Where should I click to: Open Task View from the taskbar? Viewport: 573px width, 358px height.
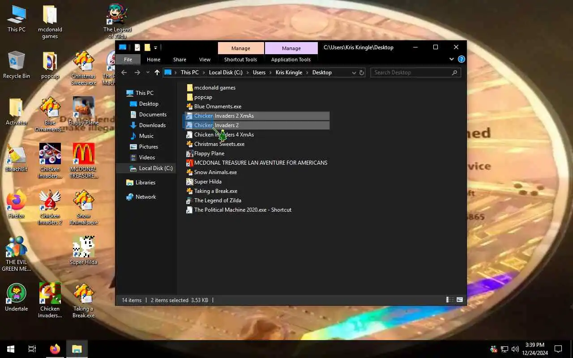(x=32, y=349)
